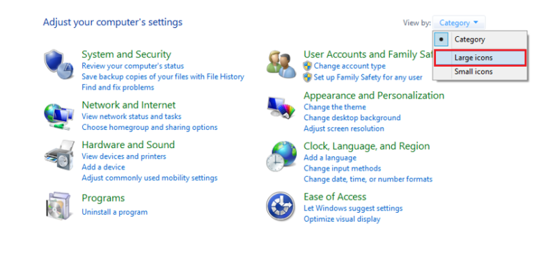This screenshot has width=557, height=278.
Task: Open View devices and printers link
Action: [123, 156]
